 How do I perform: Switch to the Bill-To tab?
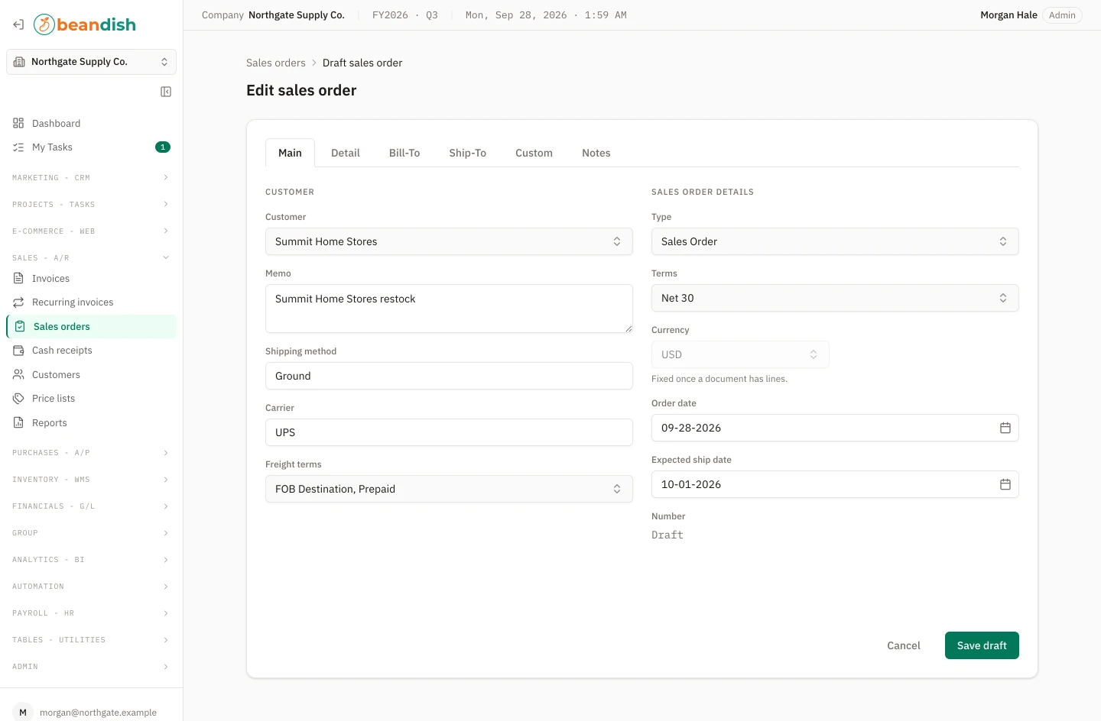click(x=404, y=153)
